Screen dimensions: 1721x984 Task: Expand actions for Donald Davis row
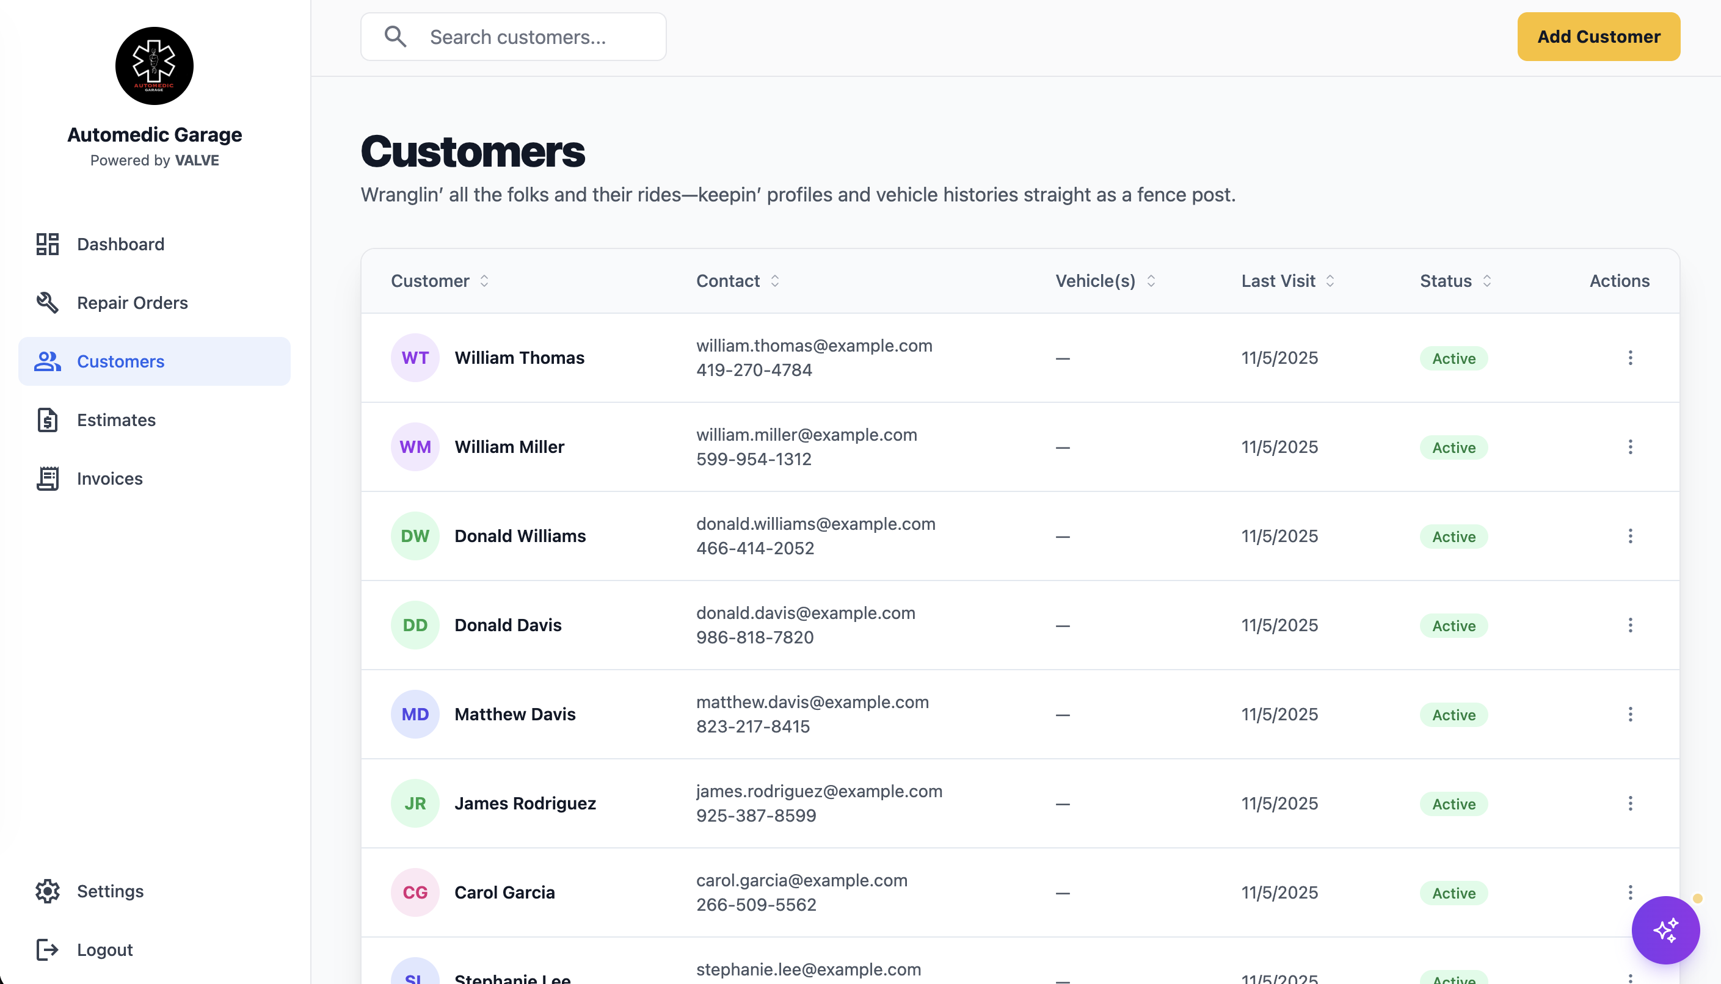click(x=1631, y=624)
